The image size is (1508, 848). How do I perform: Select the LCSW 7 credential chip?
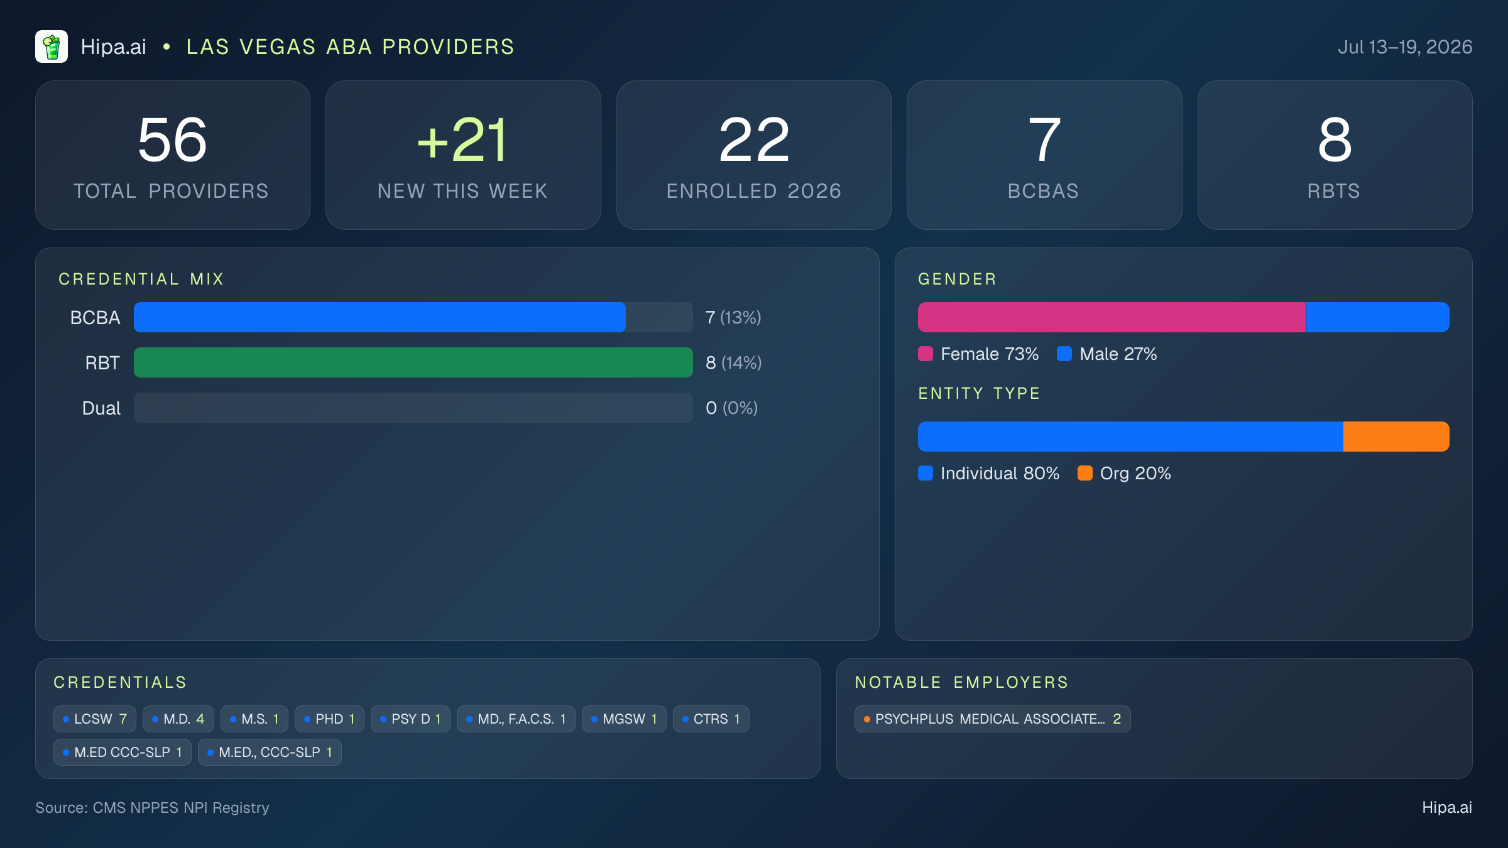(95, 719)
